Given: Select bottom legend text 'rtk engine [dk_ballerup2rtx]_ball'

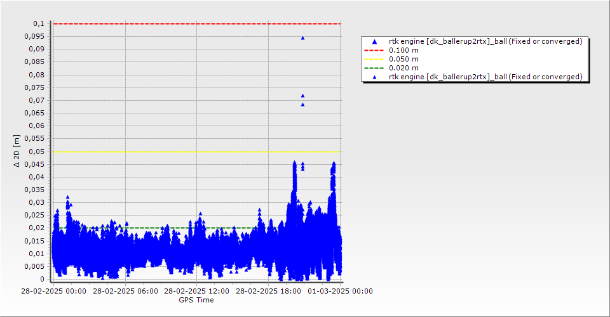Looking at the screenshot, I should (x=448, y=77).
